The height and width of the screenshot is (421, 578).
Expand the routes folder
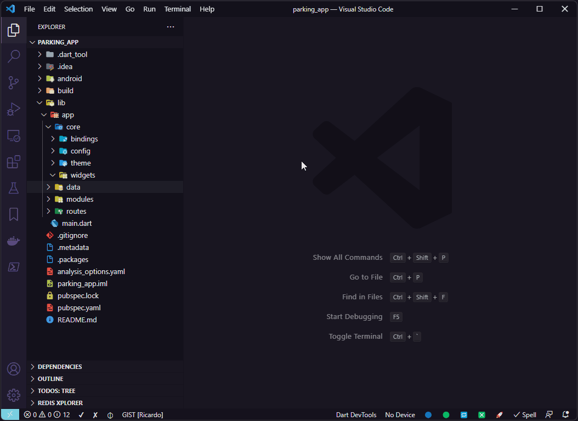[49, 211]
